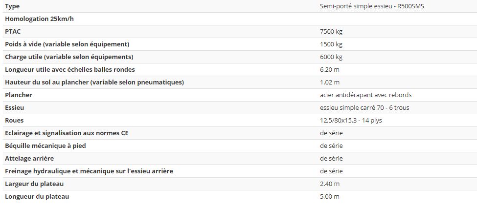477x207 pixels.
Task: Click Béquille mécanique à pied label
Action: [x=48, y=146]
